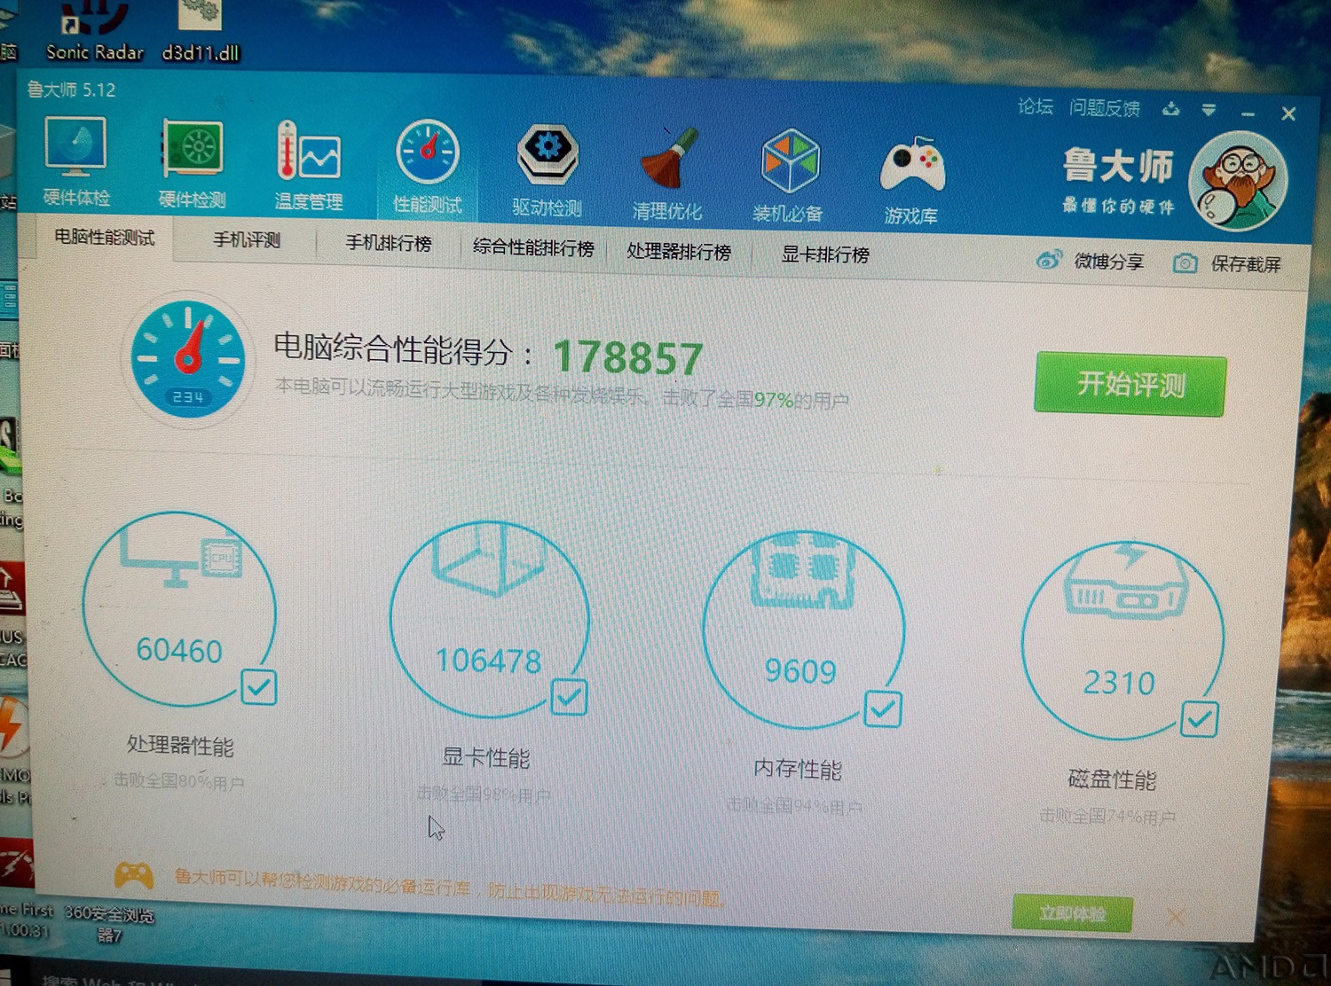Open the 360安全浏览器7 desktop shortcut
This screenshot has height=986, width=1331.
pyautogui.click(x=109, y=924)
